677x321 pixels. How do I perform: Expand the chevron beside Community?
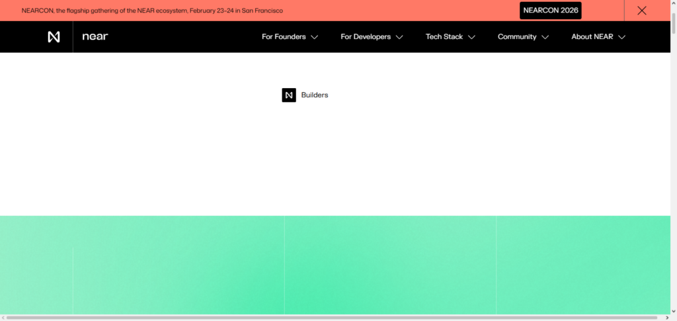(545, 38)
